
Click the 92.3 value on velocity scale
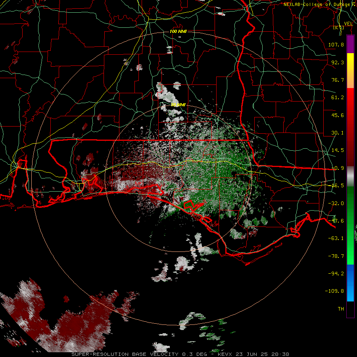[338, 62]
